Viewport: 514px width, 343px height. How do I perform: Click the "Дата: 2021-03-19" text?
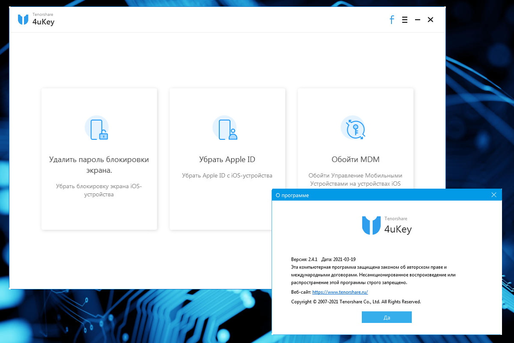click(x=338, y=259)
